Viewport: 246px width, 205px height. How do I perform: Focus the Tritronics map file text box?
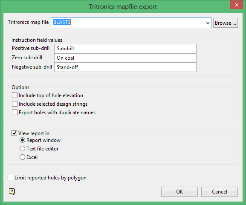point(128,23)
